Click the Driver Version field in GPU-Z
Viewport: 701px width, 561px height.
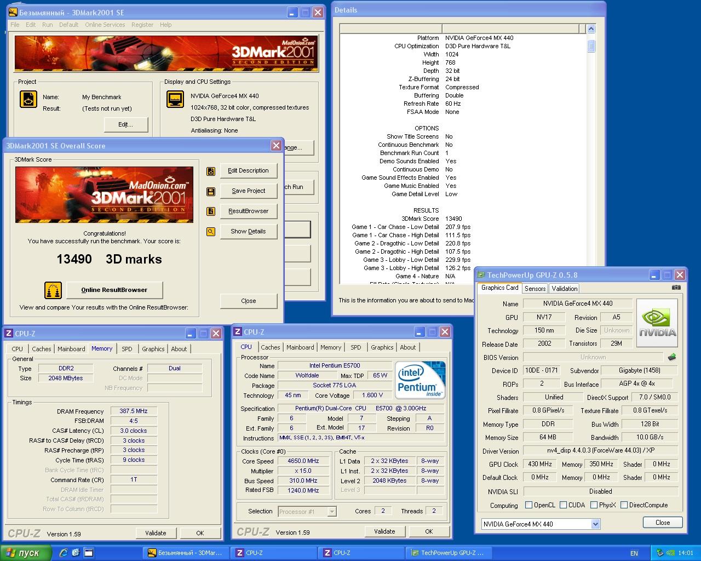600,450
